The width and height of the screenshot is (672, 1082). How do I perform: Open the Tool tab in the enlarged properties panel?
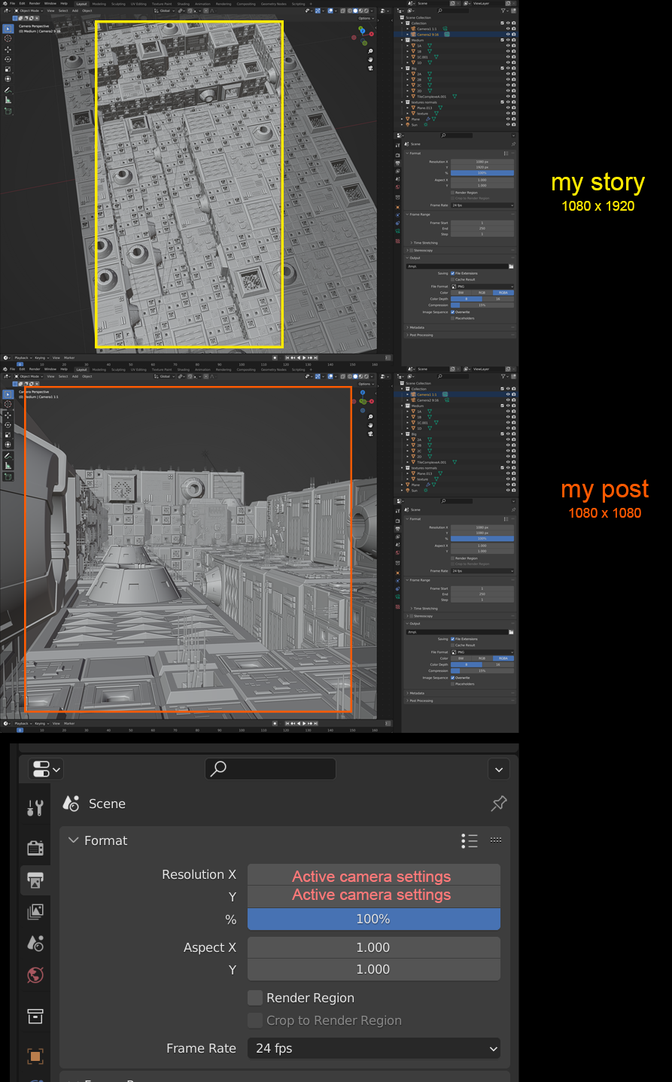[x=35, y=807]
